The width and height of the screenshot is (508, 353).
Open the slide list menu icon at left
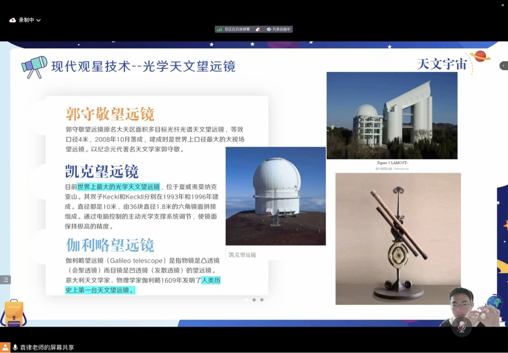tap(5, 280)
